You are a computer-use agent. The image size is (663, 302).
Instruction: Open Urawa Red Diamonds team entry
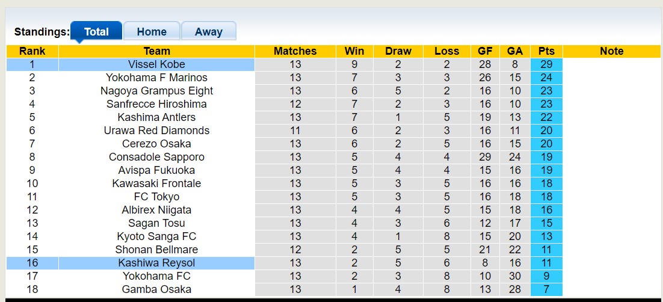click(156, 131)
